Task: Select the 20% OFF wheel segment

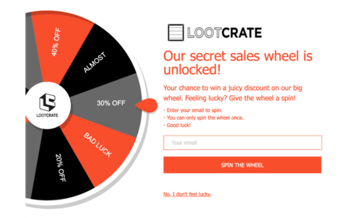Action: [63, 167]
